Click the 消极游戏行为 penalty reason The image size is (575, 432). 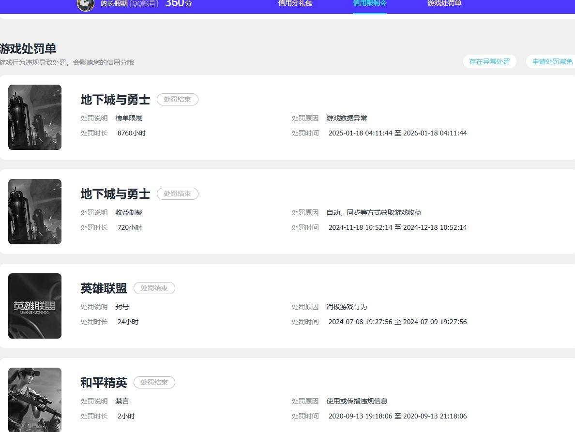click(347, 307)
